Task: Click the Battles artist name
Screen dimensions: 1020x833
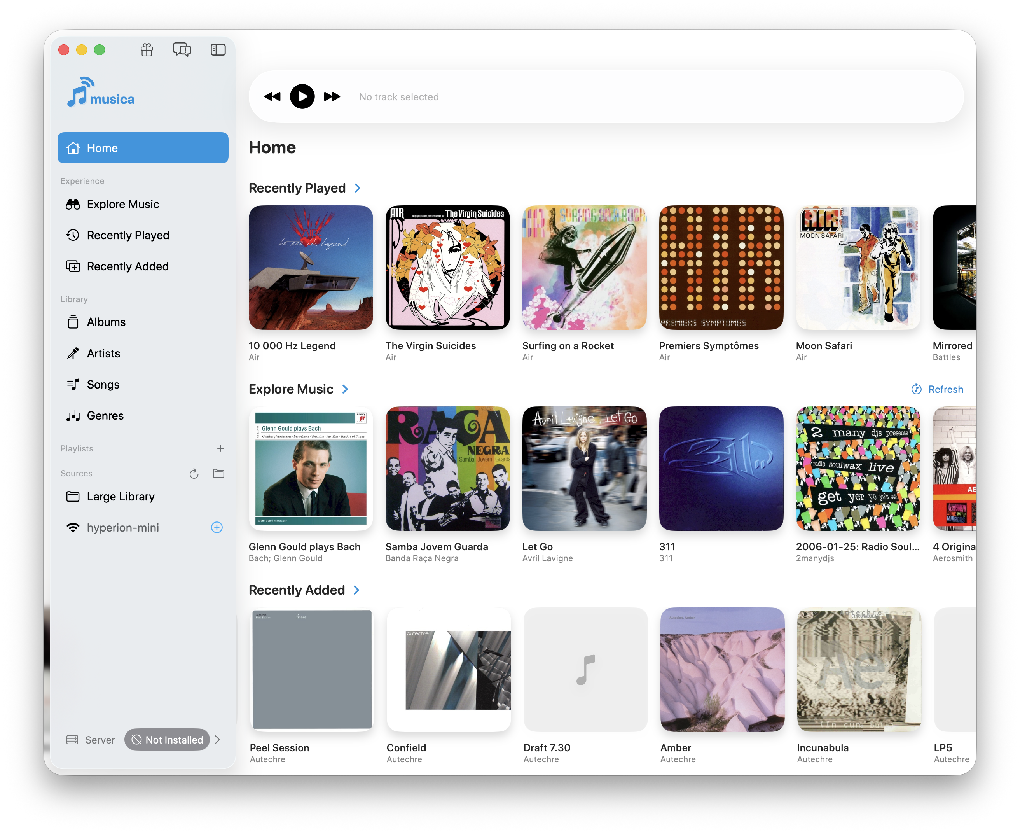Action: (x=946, y=357)
